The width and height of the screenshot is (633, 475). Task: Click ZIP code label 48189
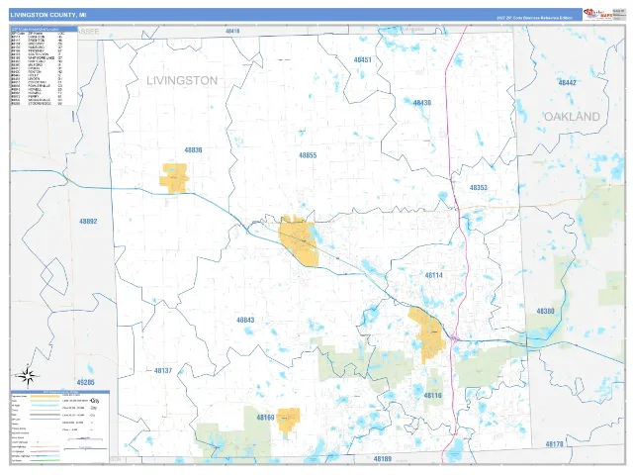click(x=383, y=459)
